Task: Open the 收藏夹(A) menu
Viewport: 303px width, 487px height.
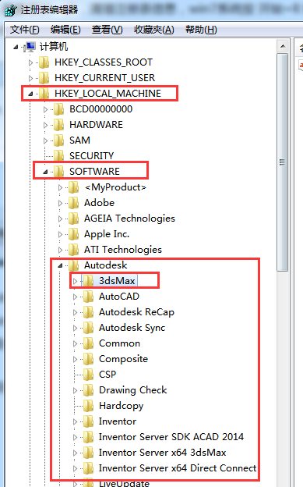Action: (153, 30)
